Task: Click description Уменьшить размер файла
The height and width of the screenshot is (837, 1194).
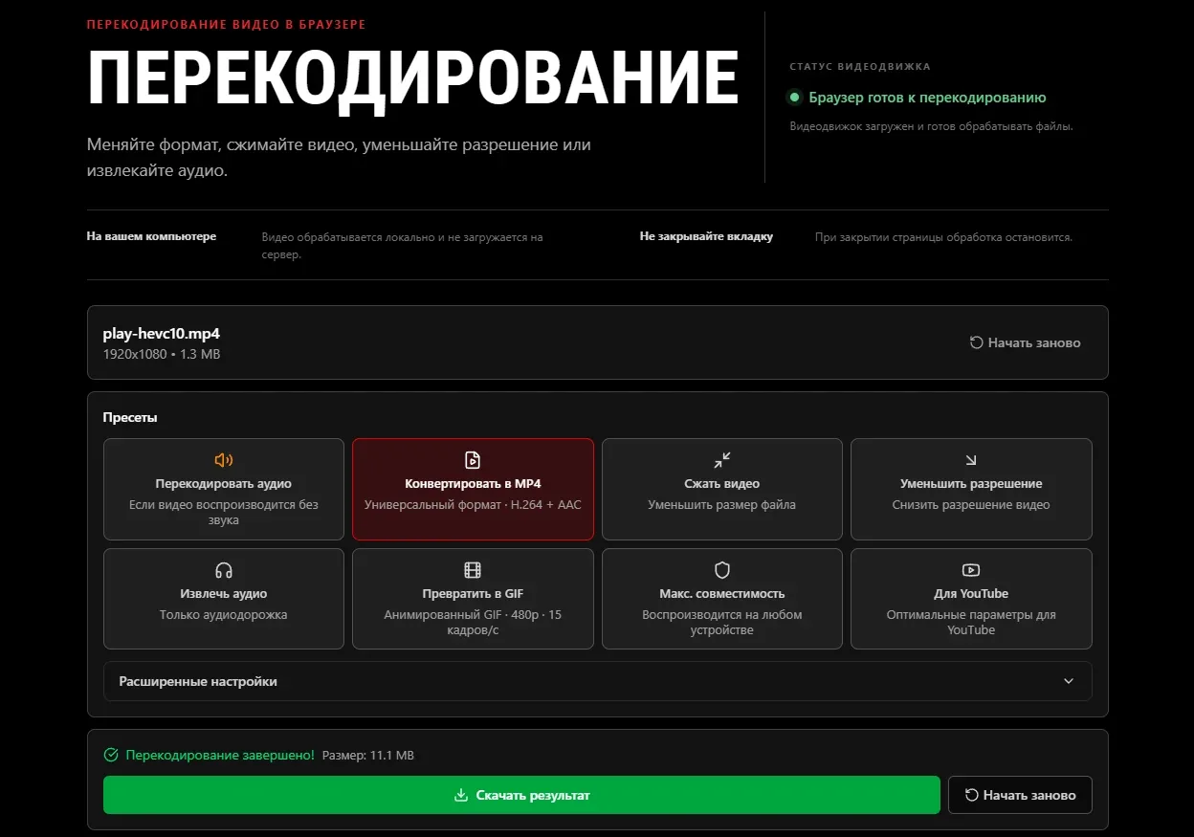Action: (x=722, y=505)
